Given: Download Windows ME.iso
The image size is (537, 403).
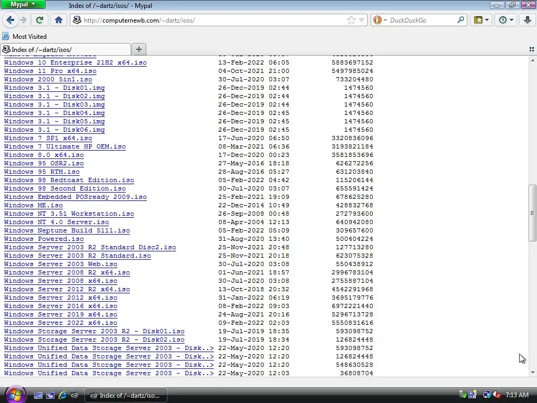Looking at the screenshot, I should point(33,205).
